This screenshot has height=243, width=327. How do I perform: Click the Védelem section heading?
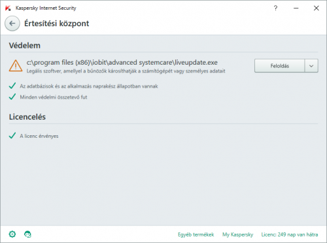25,46
